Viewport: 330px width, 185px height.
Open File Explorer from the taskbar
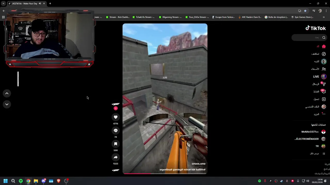point(36,181)
